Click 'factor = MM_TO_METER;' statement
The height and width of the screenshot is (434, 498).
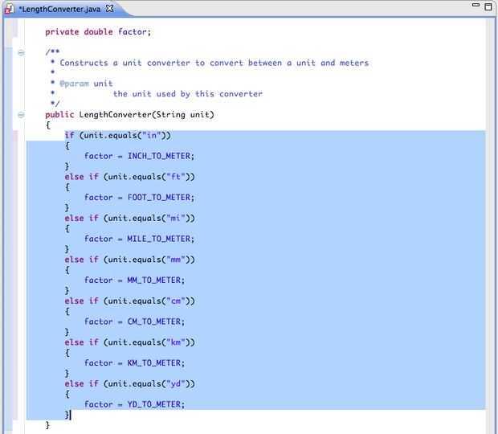134,280
